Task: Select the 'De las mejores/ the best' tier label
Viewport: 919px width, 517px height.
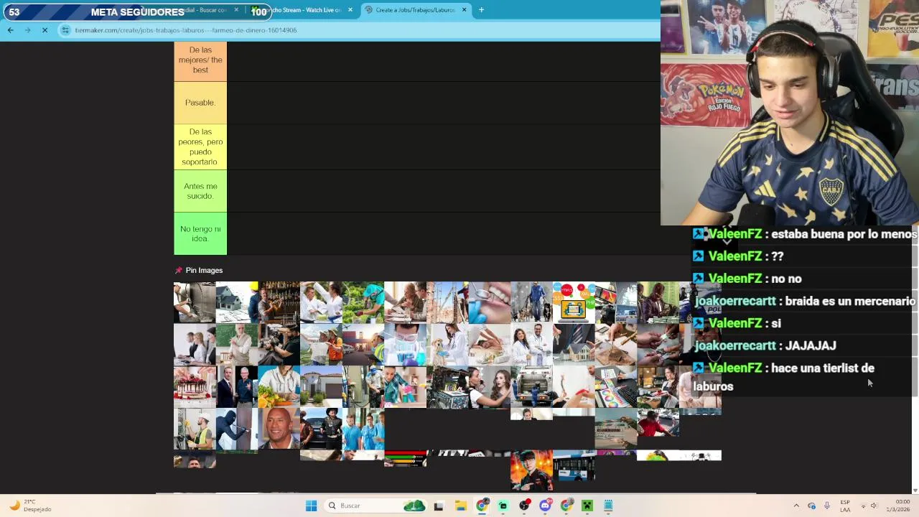Action: click(200, 61)
